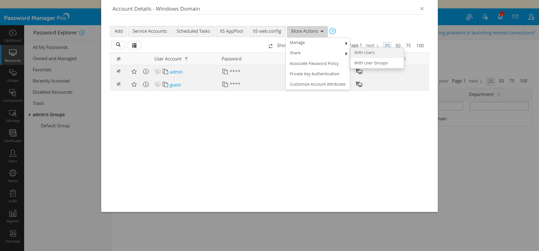539x251 pixels.
Task: Choose Associate Password Policy menu entry
Action: pos(314,64)
